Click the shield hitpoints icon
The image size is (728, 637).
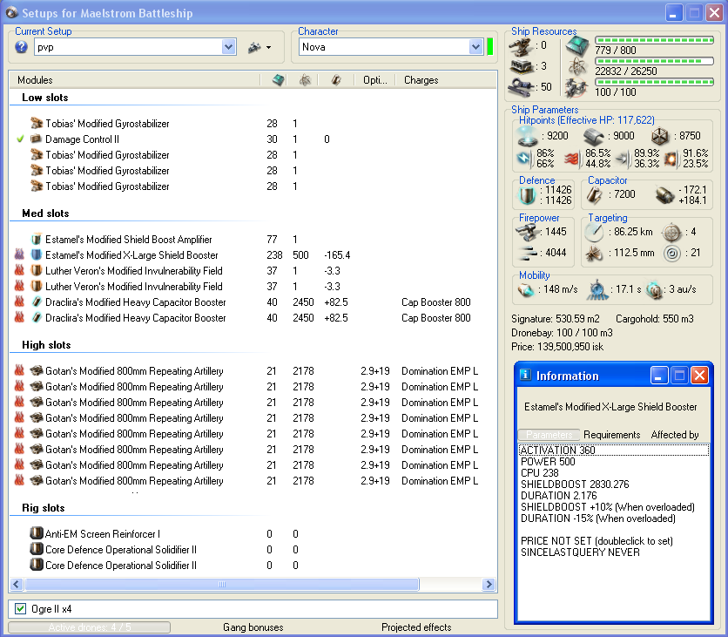(x=528, y=136)
